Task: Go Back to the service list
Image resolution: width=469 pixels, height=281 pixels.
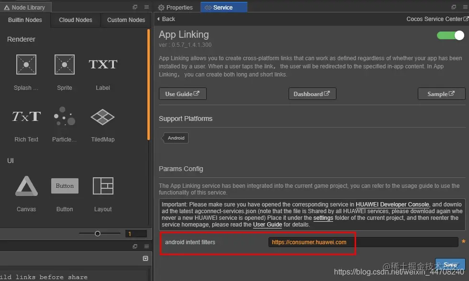Action: tap(167, 19)
